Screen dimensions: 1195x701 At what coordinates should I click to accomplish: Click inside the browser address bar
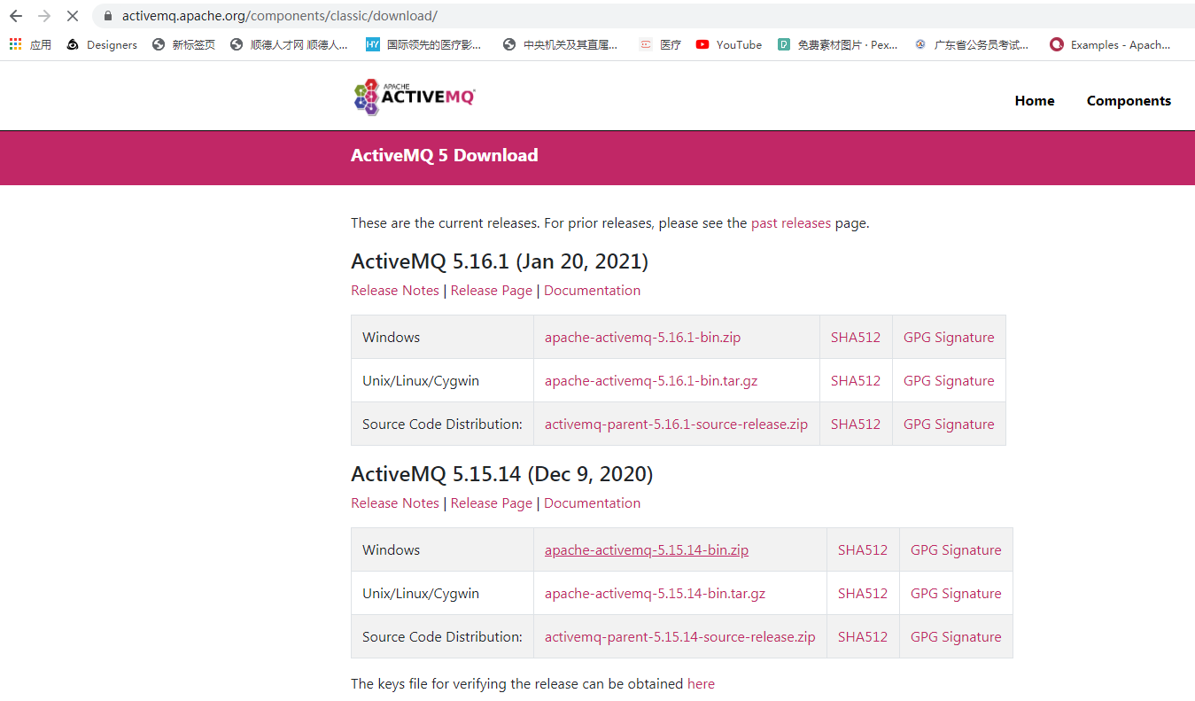[266, 15]
